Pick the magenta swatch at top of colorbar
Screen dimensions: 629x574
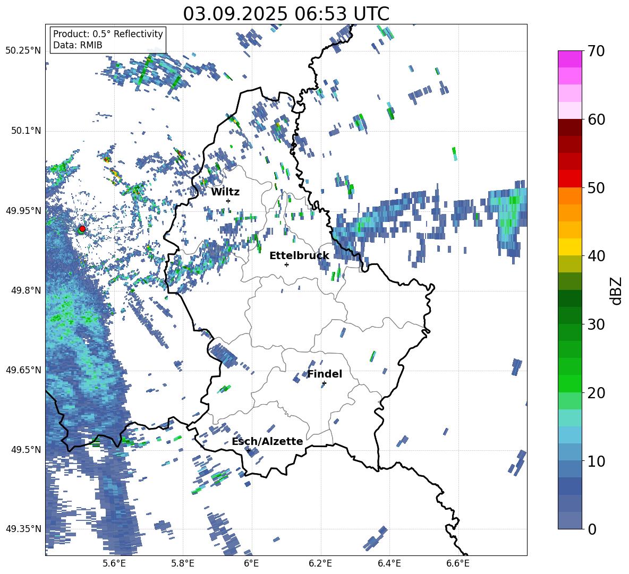(569, 59)
